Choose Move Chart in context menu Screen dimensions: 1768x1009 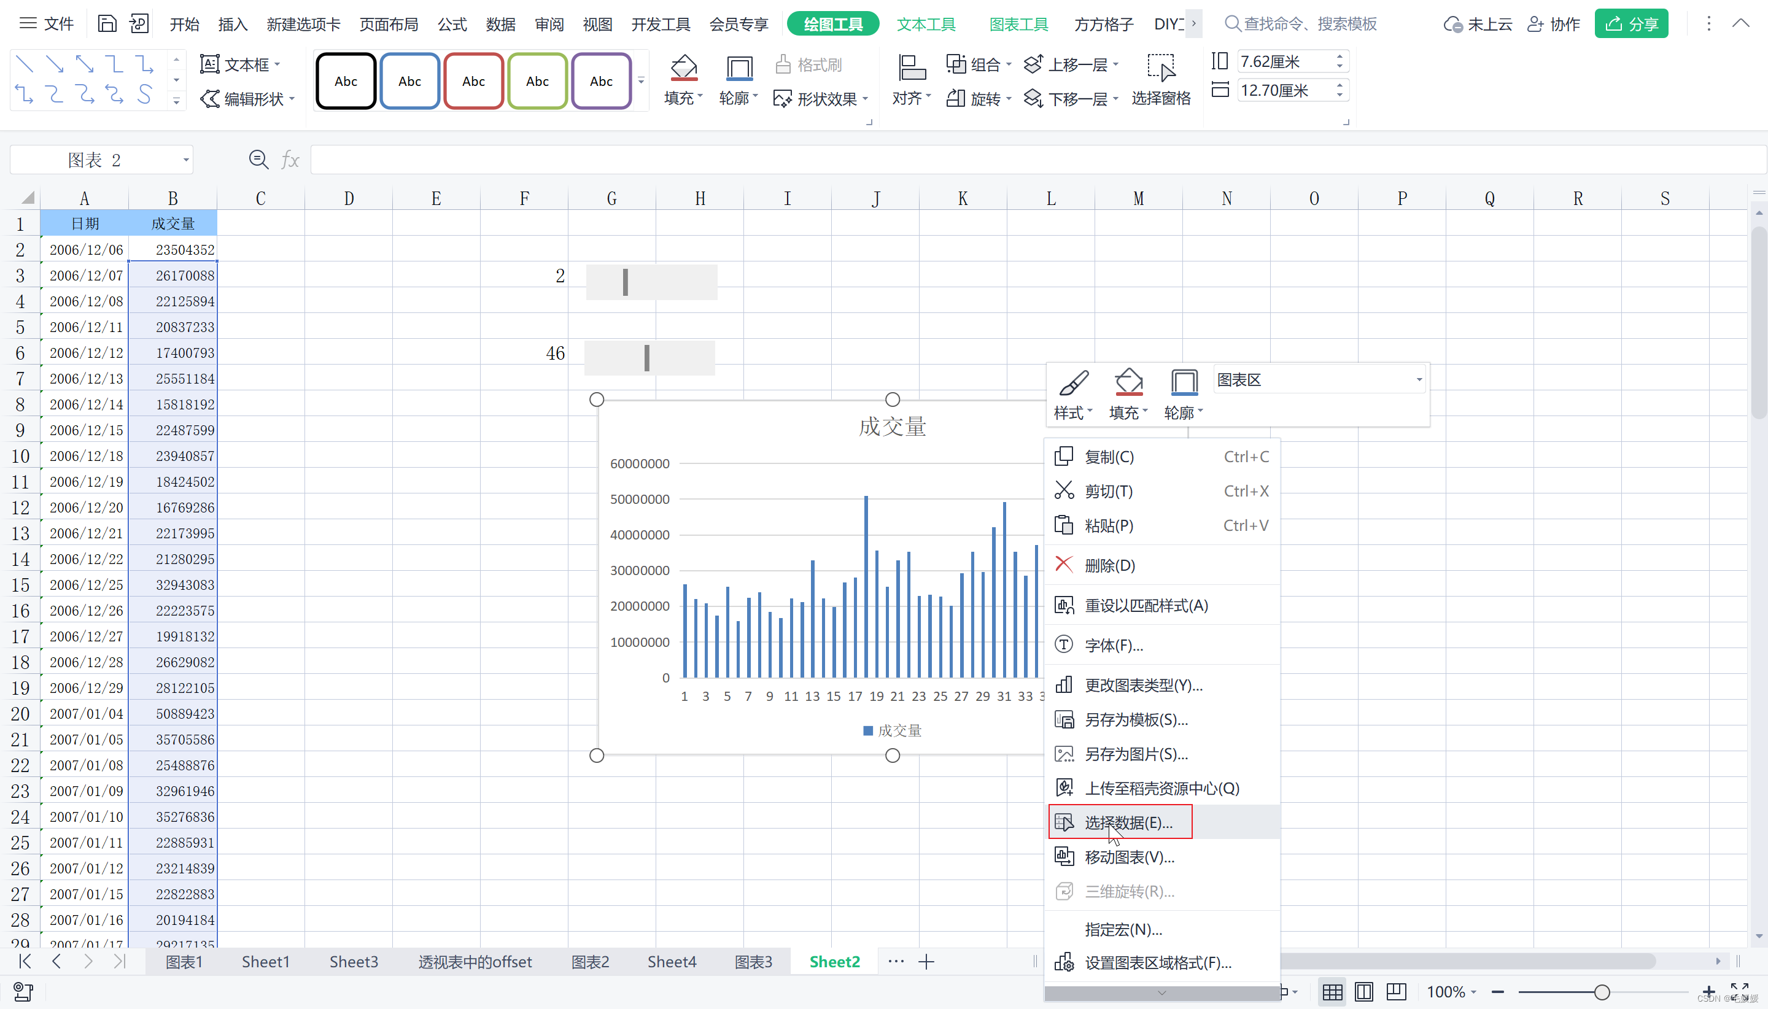click(x=1162, y=857)
